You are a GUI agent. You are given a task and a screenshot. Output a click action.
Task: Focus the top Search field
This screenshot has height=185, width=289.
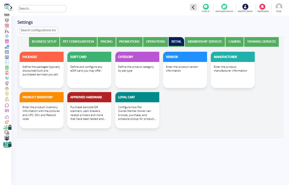coord(42,9)
